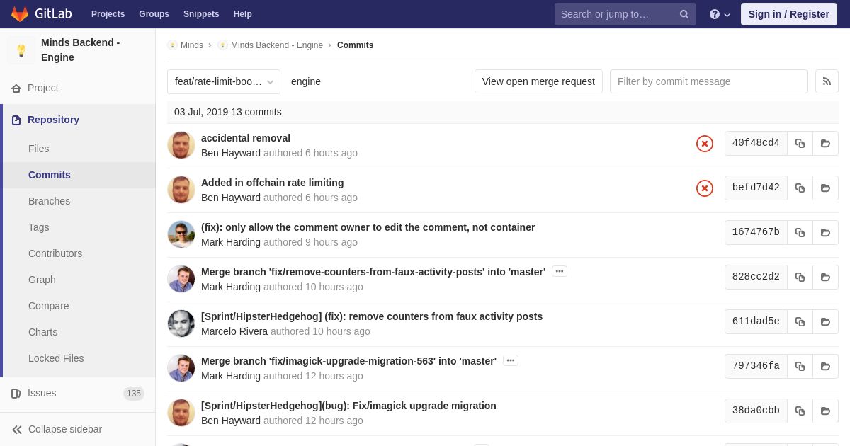
Task: Open Marcelo Rivera's avatar
Action: [x=181, y=324]
